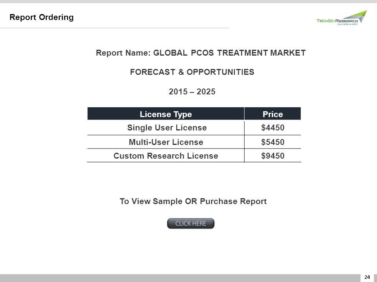The image size is (377, 282).
Task: Select the Multi-User License row
Action: pos(194,142)
